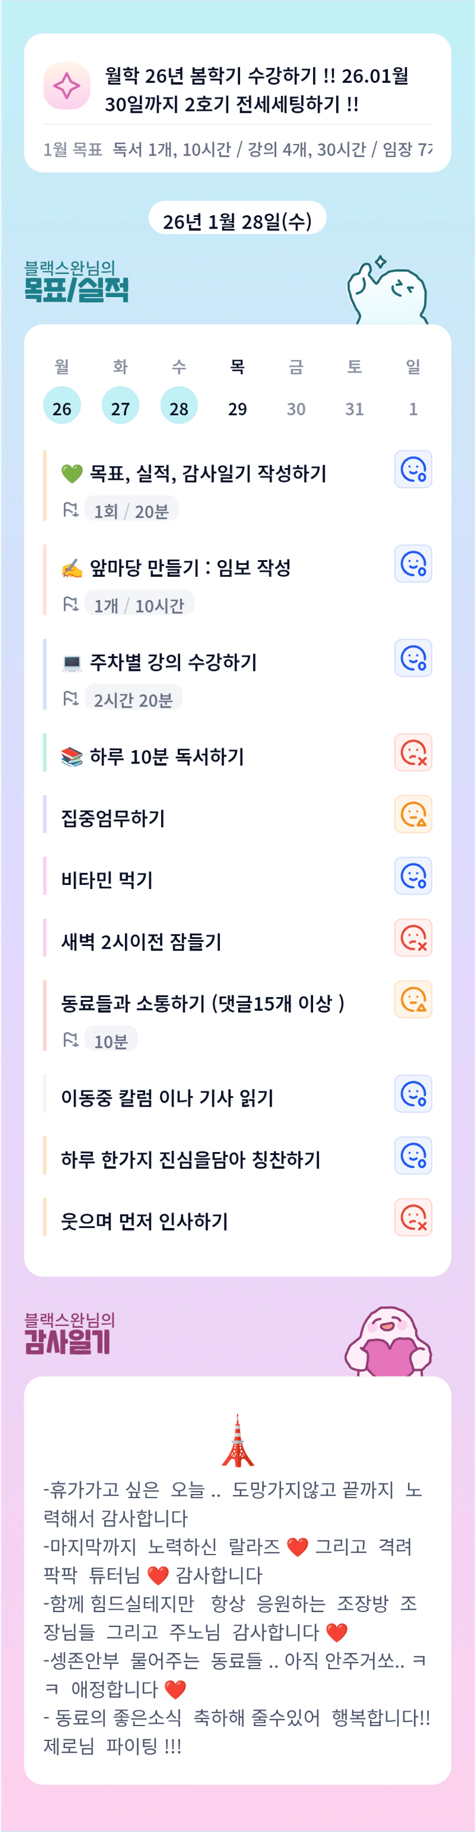Screen dimensions: 476x1832
Task: Select Monday 26 in week calendar
Action: point(62,407)
